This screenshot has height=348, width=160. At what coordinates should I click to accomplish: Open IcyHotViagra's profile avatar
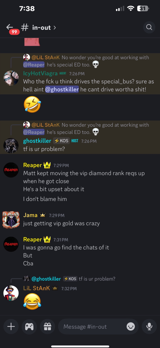pos(11,78)
